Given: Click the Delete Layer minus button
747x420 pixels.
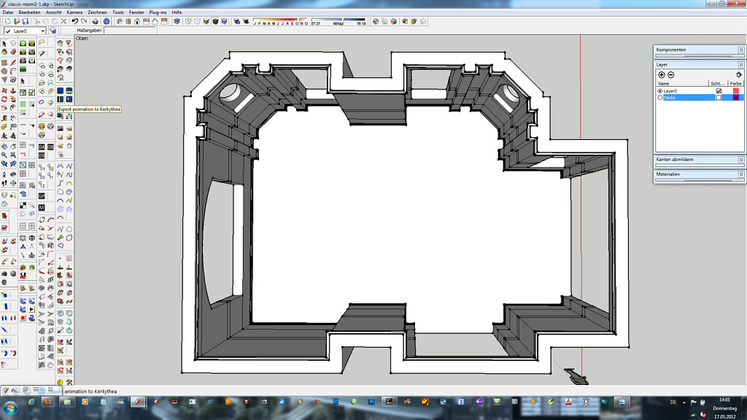Looking at the screenshot, I should (671, 75).
